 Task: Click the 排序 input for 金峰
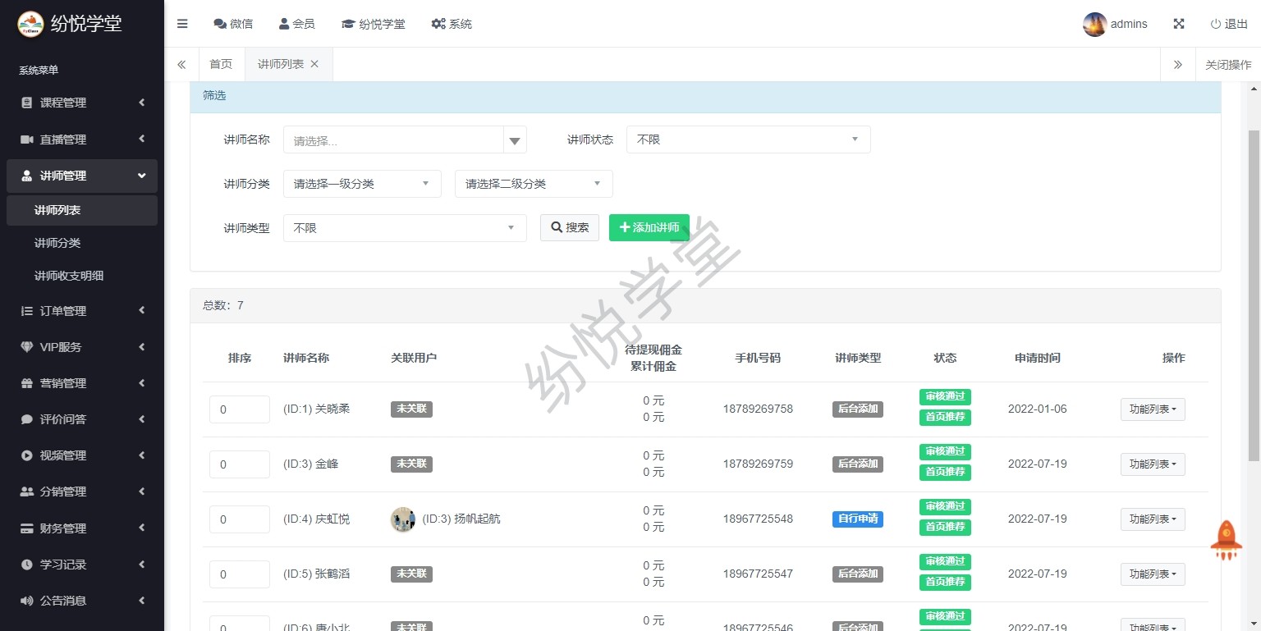[239, 464]
